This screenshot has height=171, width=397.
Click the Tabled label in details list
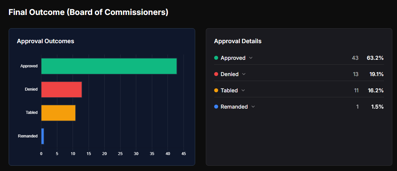tap(229, 91)
